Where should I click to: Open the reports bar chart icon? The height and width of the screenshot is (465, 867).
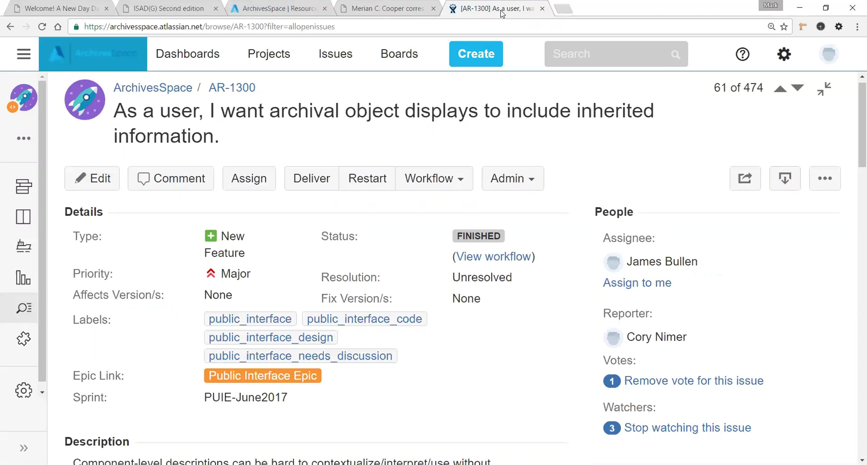click(x=23, y=277)
